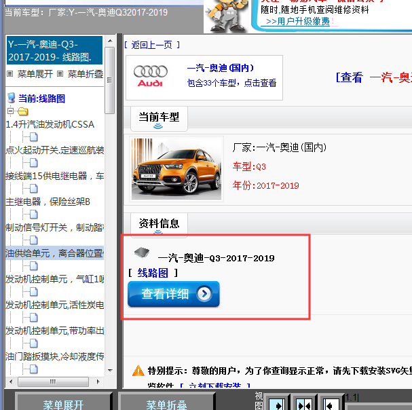
Task: Click 菜单折叠 text in left panel header
Action: (86, 74)
